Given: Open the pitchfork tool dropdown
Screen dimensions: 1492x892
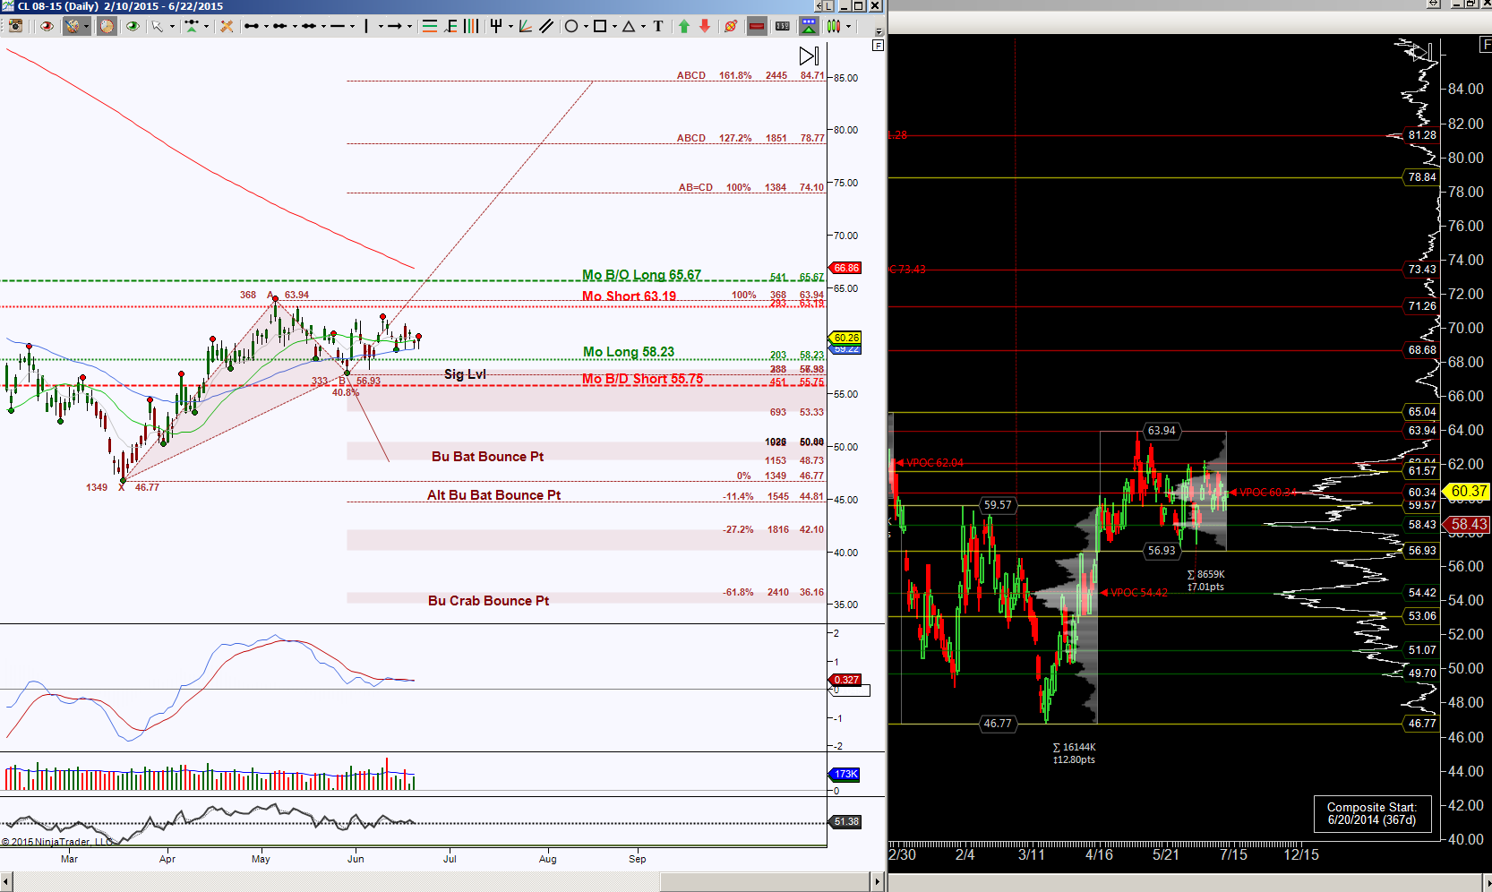Looking at the screenshot, I should (510, 26).
